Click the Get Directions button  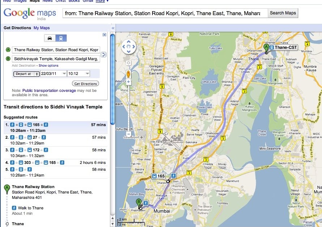click(85, 84)
